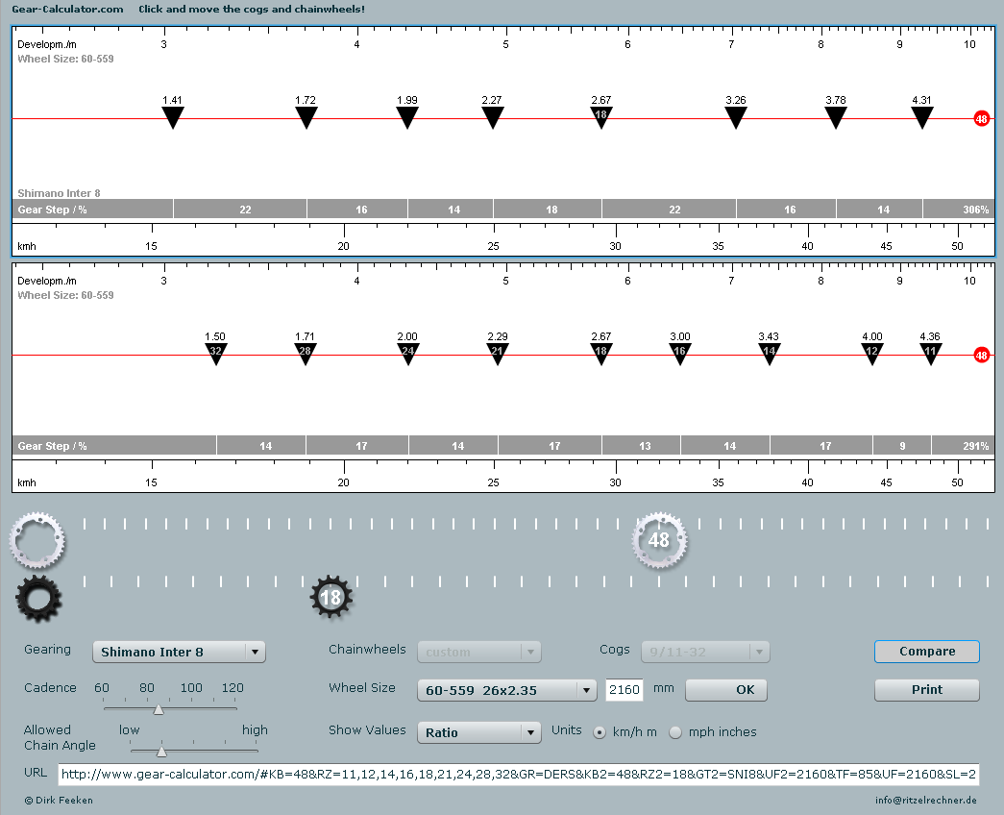Click the 1.41 gear marker in Shimano Inter 8 chart
Viewport: 1004px width, 815px height.
point(173,117)
